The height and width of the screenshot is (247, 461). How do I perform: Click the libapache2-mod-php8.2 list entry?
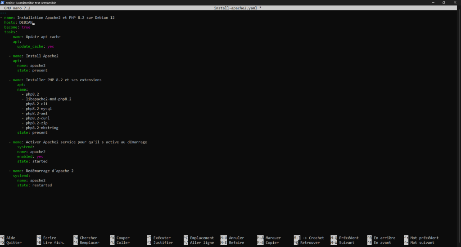(x=49, y=99)
